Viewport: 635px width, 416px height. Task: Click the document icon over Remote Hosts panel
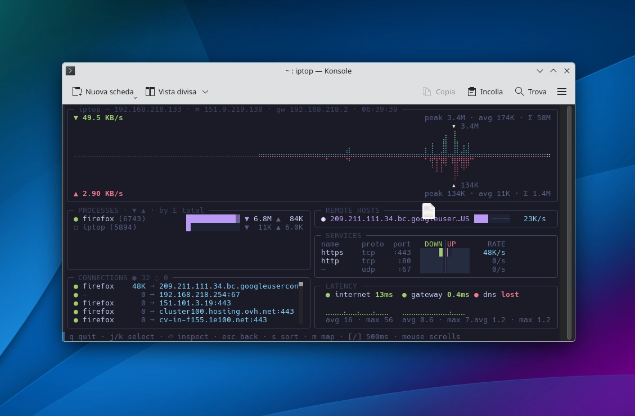click(x=429, y=211)
